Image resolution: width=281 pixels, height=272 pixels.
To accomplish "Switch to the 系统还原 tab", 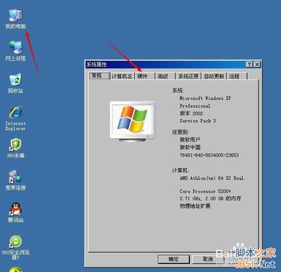I will (x=188, y=76).
